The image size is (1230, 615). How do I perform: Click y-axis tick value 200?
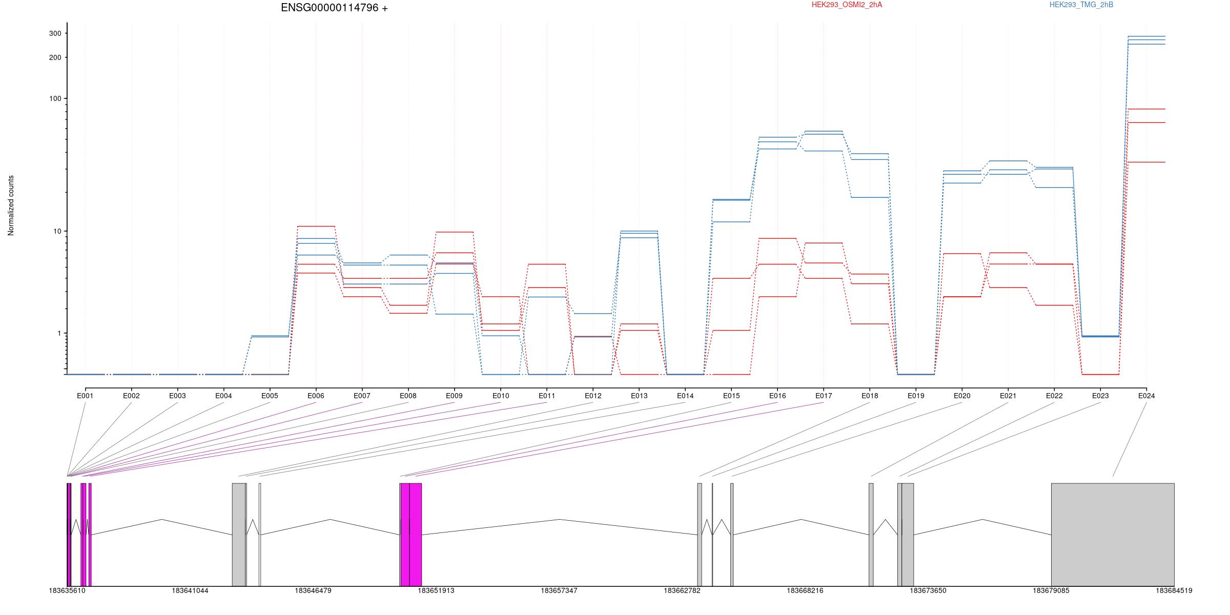coord(55,57)
